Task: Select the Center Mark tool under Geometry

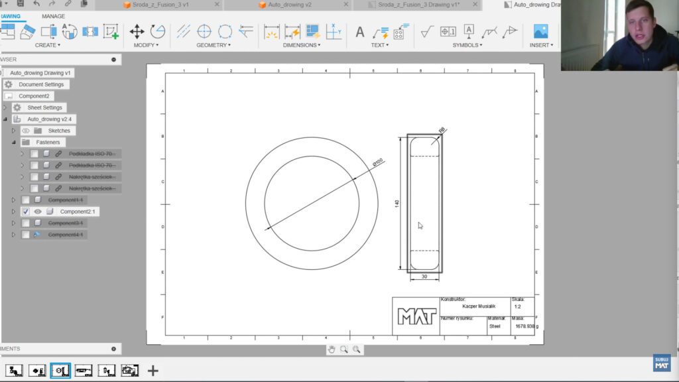Action: (x=204, y=31)
